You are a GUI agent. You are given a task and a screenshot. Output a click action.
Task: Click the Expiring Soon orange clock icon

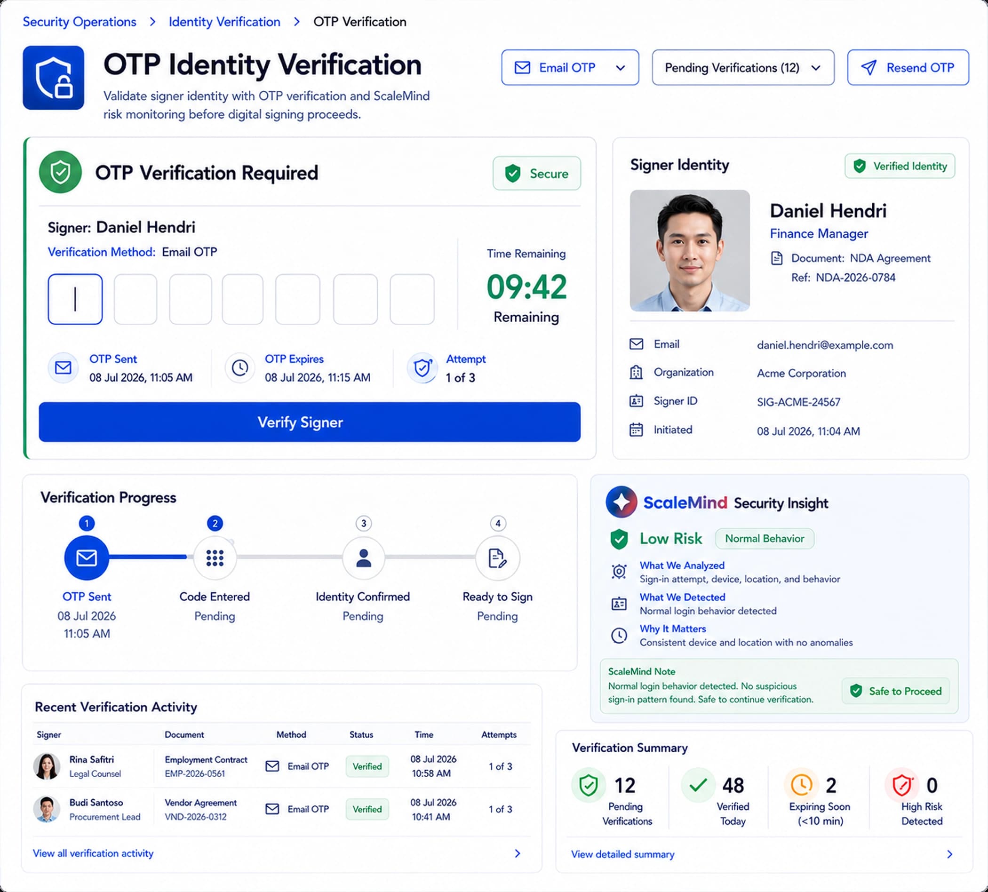tap(801, 785)
